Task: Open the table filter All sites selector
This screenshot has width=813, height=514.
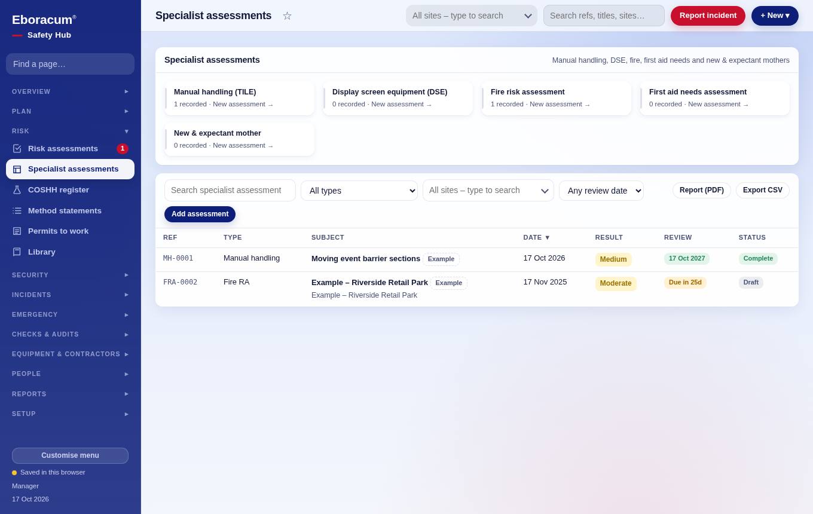Action: tap(488, 191)
